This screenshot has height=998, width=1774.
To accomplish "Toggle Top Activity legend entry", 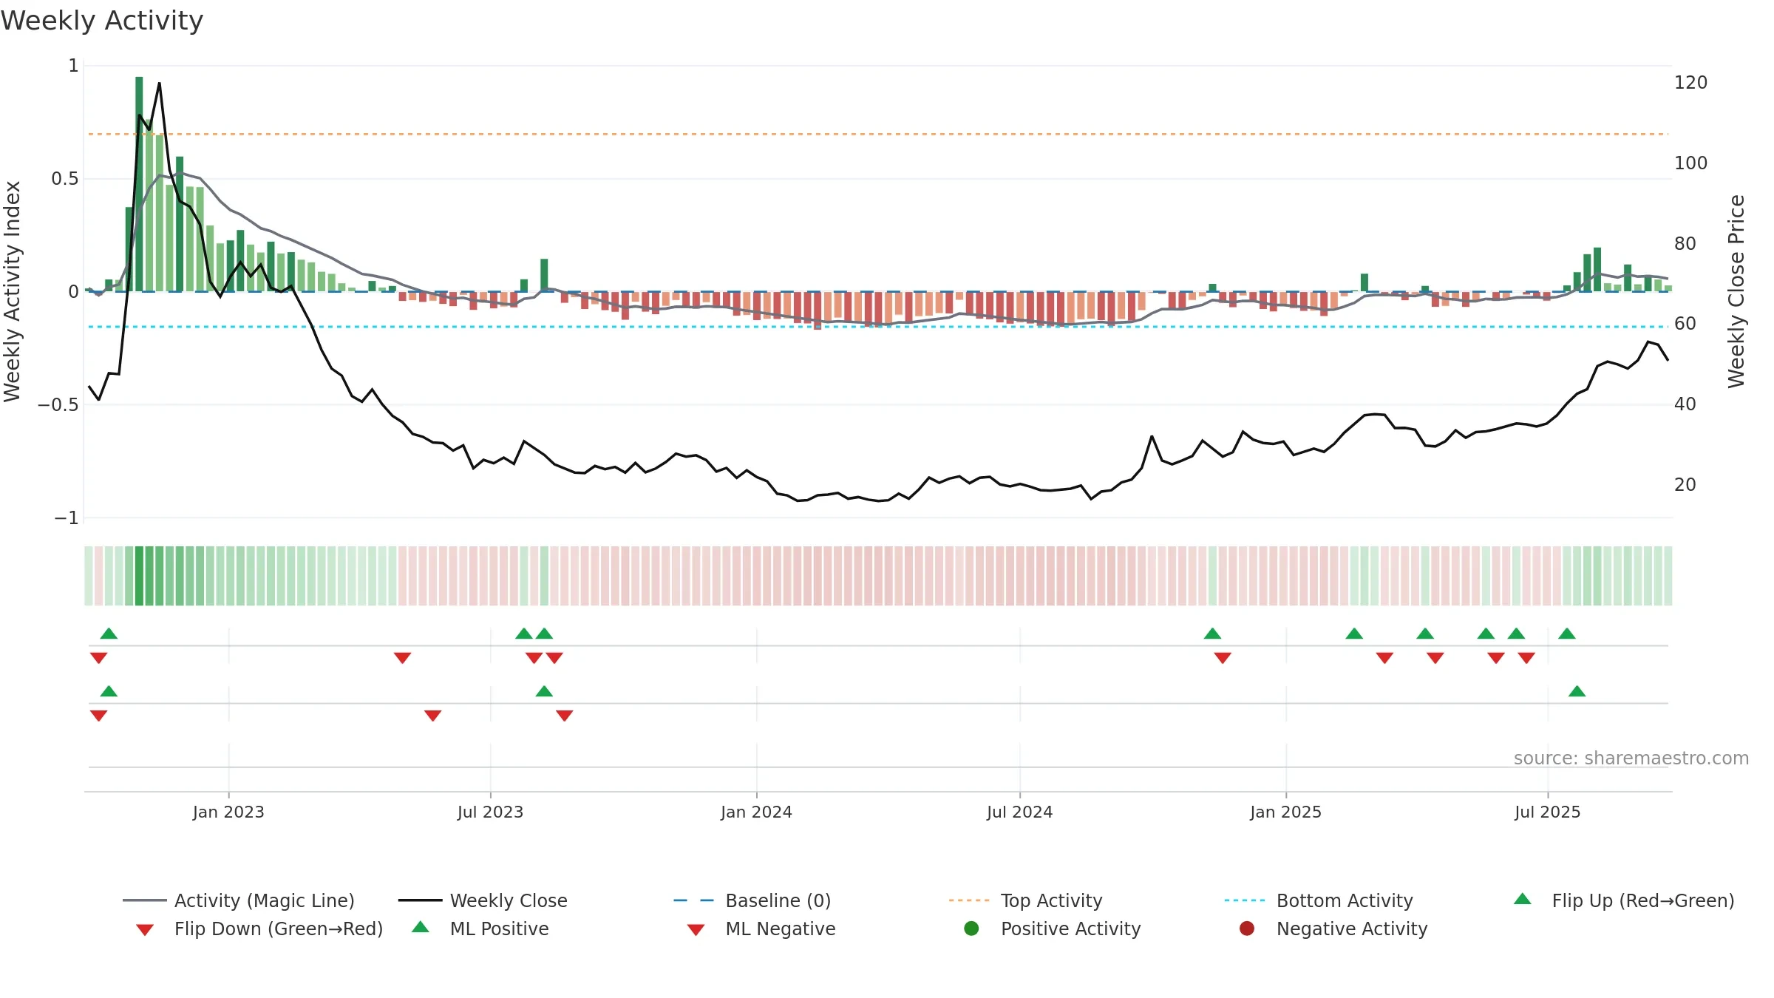I will pos(1025,900).
